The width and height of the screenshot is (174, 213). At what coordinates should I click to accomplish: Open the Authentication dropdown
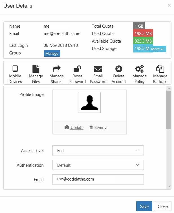point(98,165)
